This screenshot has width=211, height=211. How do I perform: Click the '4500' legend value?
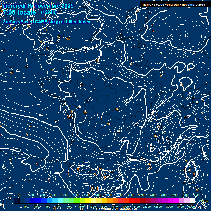pos(197,195)
